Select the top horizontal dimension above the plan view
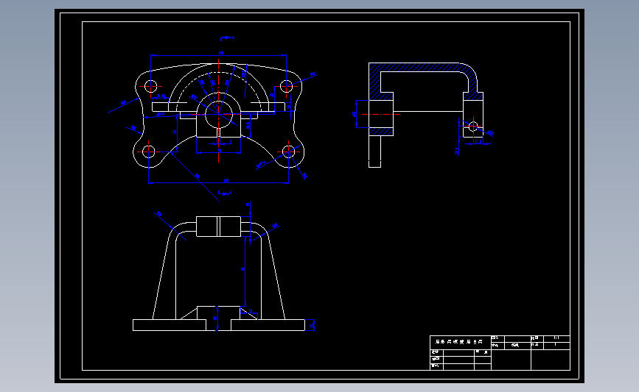Image resolution: width=639 pixels, height=392 pixels. pyautogui.click(x=218, y=54)
